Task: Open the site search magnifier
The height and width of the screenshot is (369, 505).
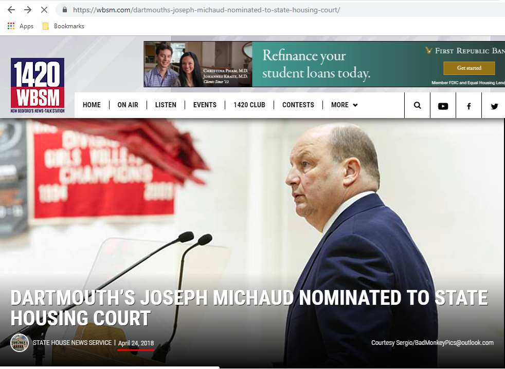Action: 418,105
